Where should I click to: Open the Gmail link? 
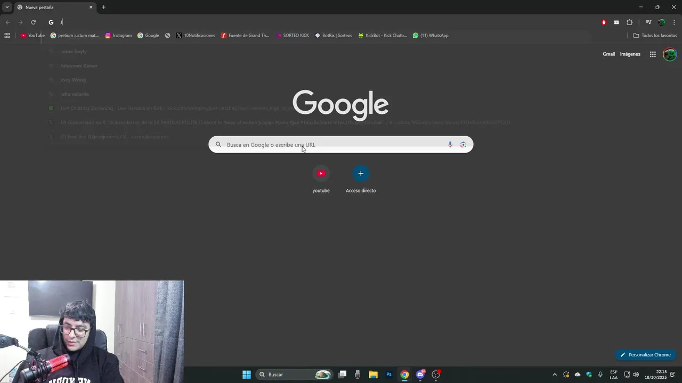click(x=608, y=54)
